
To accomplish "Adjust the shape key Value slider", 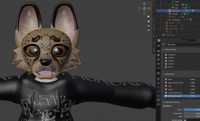I will tap(192, 110).
